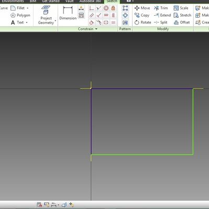Viewport: 209px width, 209px height.
Task: Click the Rotate command
Action: [x=142, y=22]
